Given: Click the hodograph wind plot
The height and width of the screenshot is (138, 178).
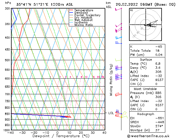Looking at the screenshot, I should (x=145, y=24).
